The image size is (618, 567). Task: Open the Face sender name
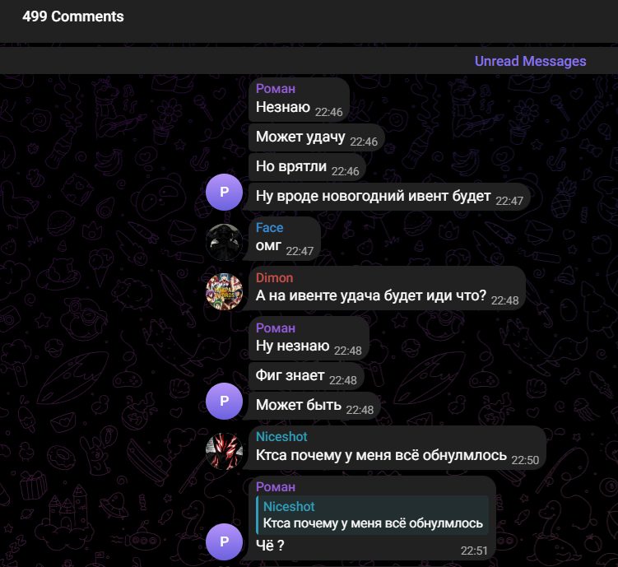coord(270,228)
